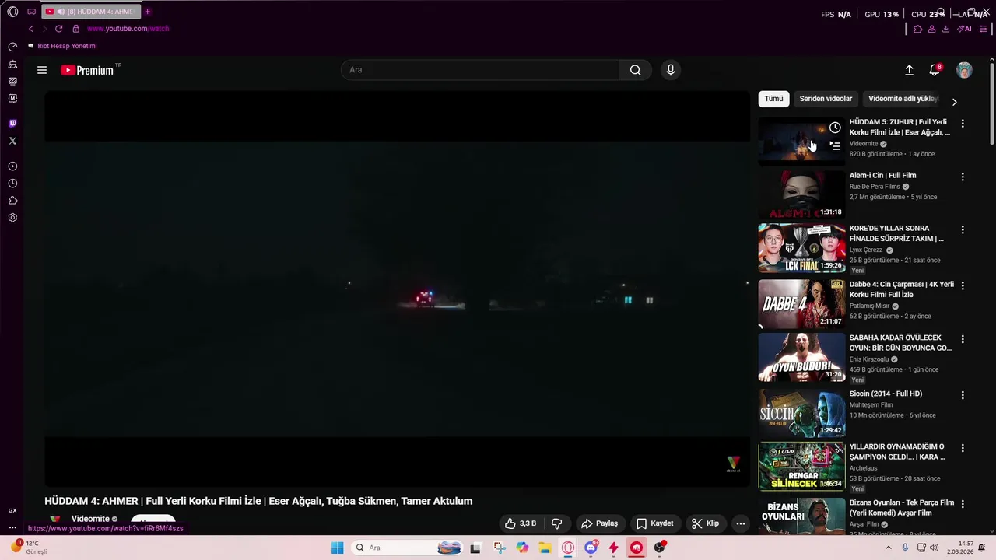Click the padlock site info icon

(x=75, y=29)
